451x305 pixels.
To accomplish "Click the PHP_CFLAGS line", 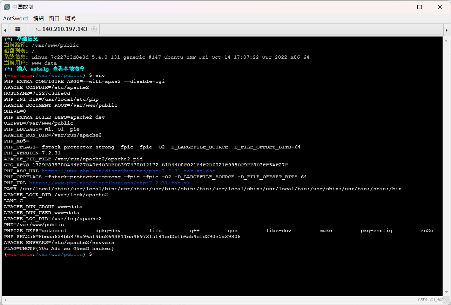I will click(152, 147).
